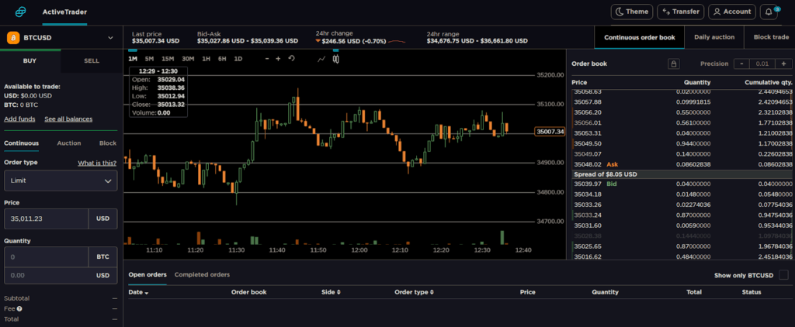Click the Gemini logo icon
Viewport: 795px width, 327px height.
click(x=21, y=12)
